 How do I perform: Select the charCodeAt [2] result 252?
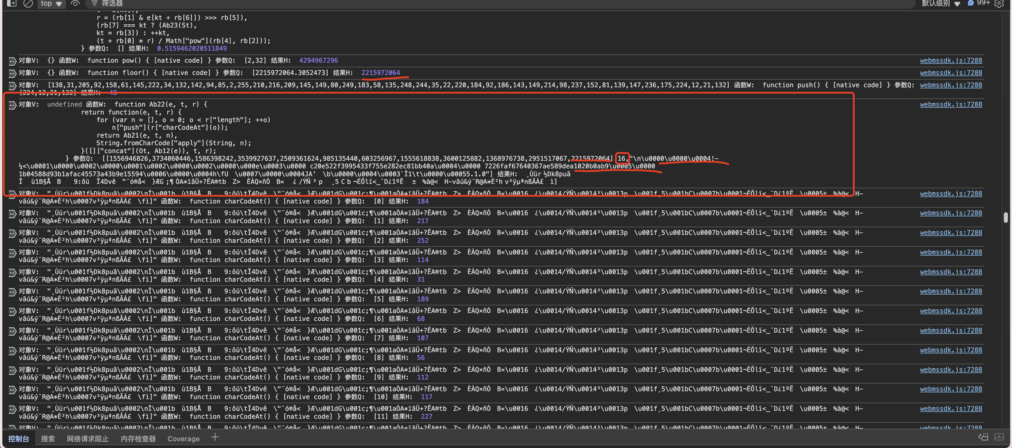[x=423, y=240]
